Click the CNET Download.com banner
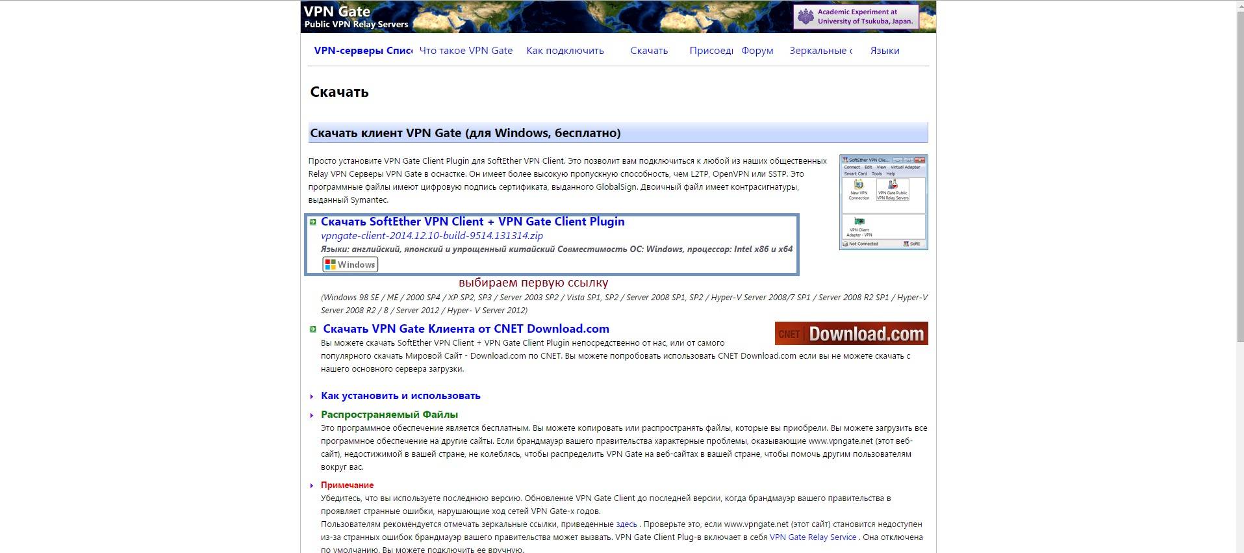The image size is (1244, 553). click(x=851, y=333)
